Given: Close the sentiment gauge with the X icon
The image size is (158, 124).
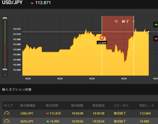Looking at the screenshot, I should [5, 75].
